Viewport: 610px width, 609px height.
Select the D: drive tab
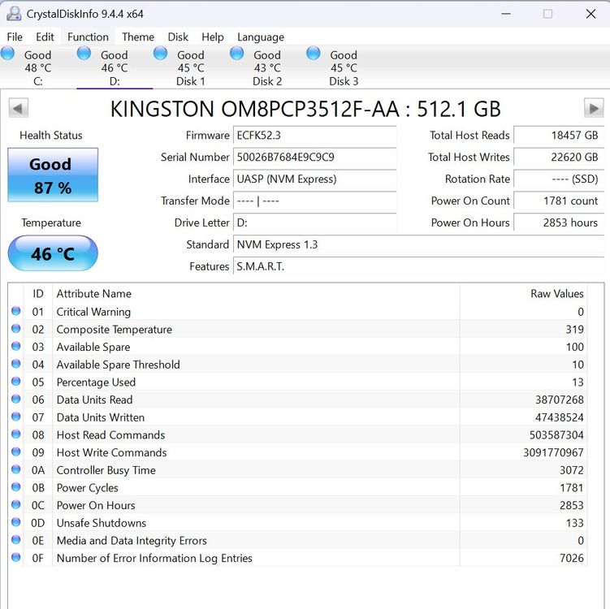tap(115, 67)
